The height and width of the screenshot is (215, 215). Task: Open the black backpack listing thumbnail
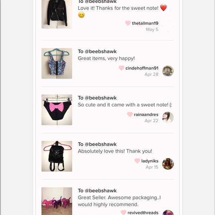point(57,156)
